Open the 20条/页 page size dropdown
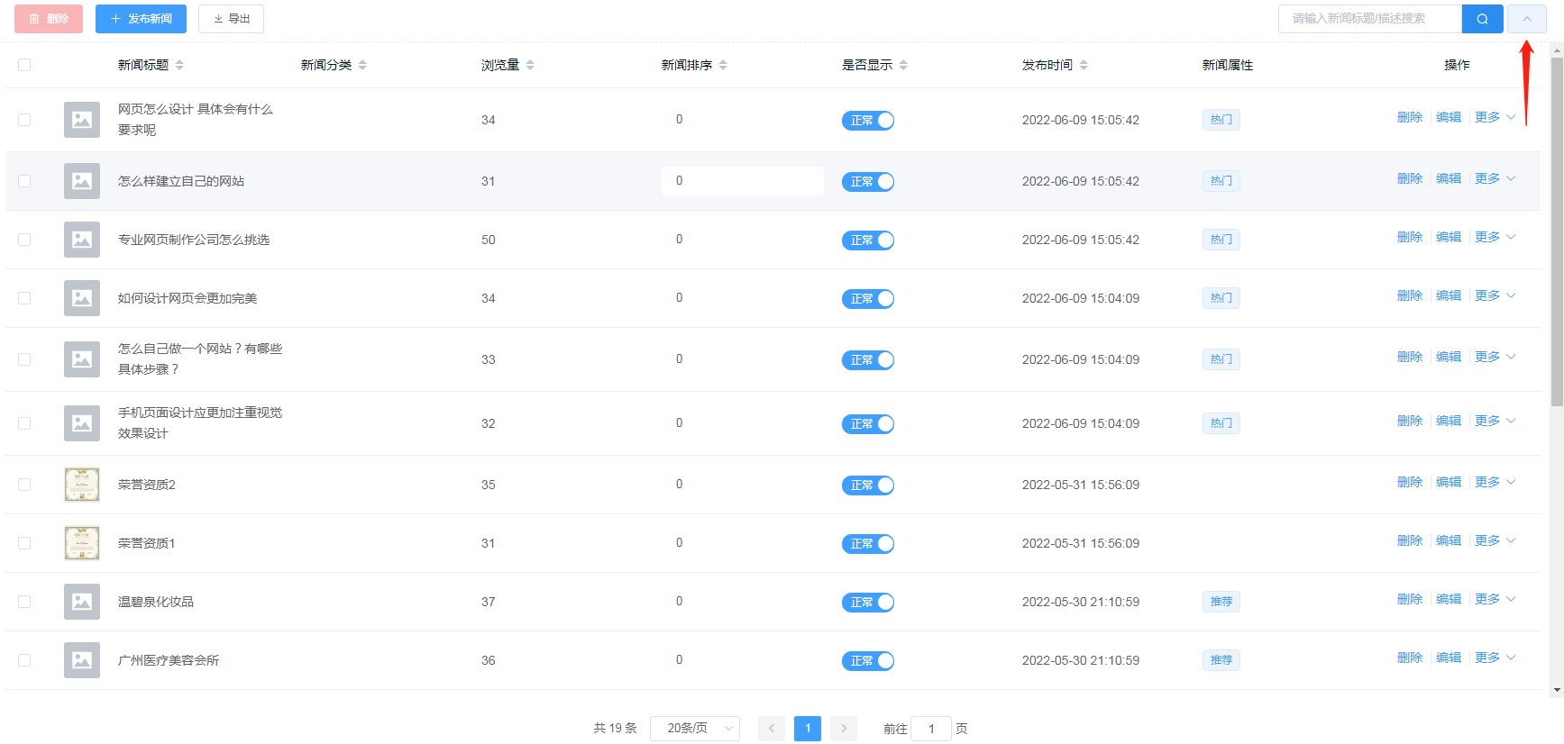 coord(694,728)
